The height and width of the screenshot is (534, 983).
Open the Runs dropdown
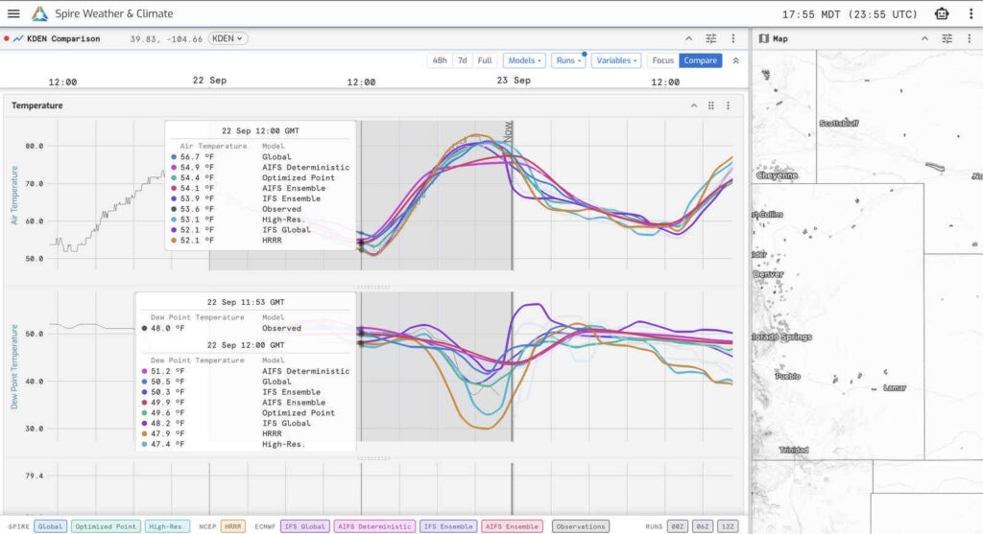(568, 60)
